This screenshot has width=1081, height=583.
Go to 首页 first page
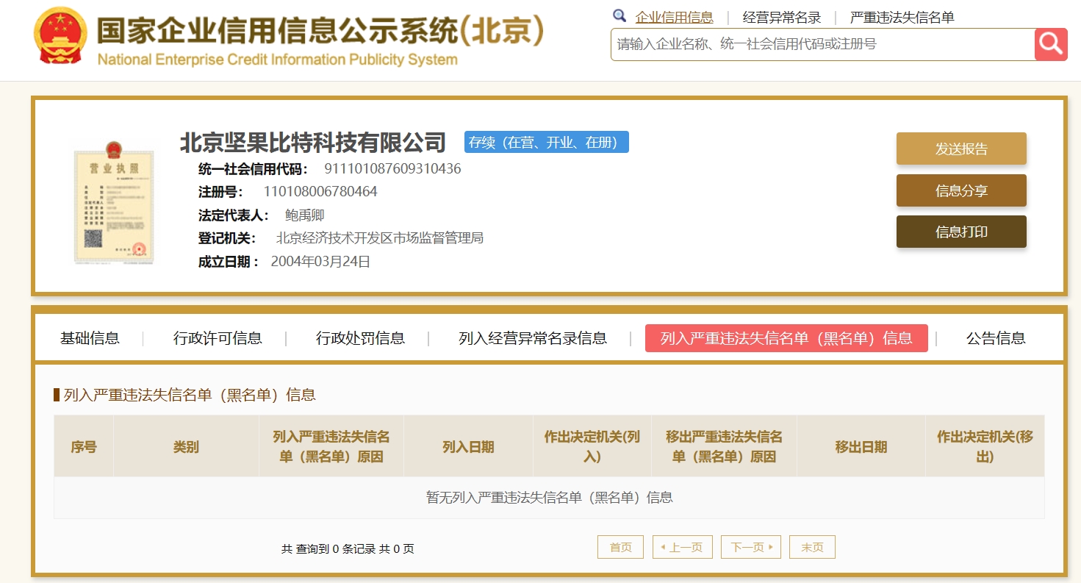[x=620, y=547]
